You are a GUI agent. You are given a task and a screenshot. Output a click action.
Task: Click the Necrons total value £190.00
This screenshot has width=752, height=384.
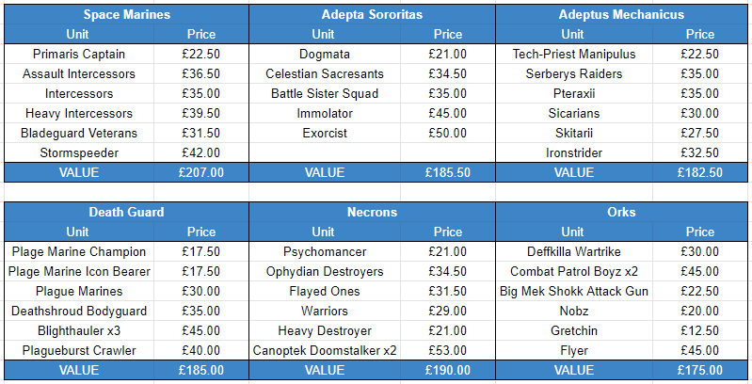[448, 371]
